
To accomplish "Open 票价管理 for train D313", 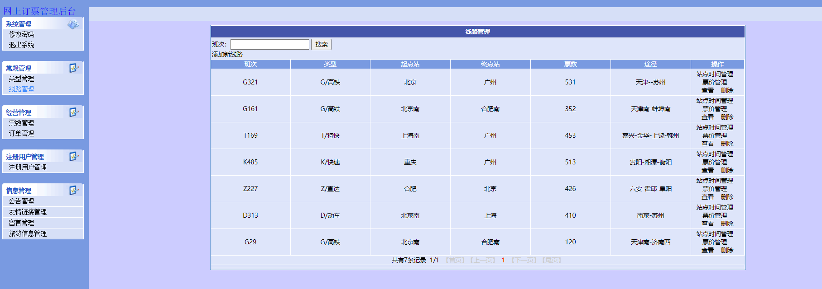I will [x=715, y=215].
